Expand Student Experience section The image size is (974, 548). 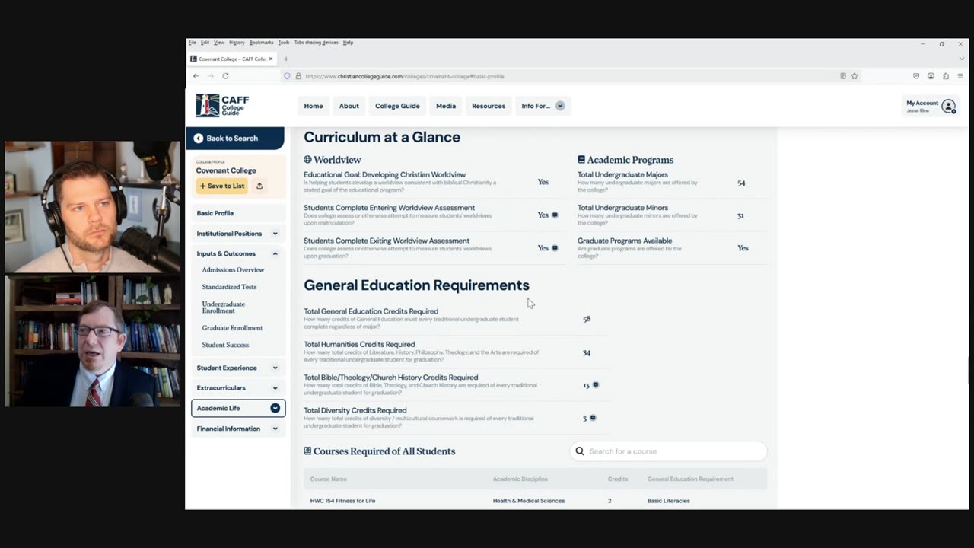275,368
